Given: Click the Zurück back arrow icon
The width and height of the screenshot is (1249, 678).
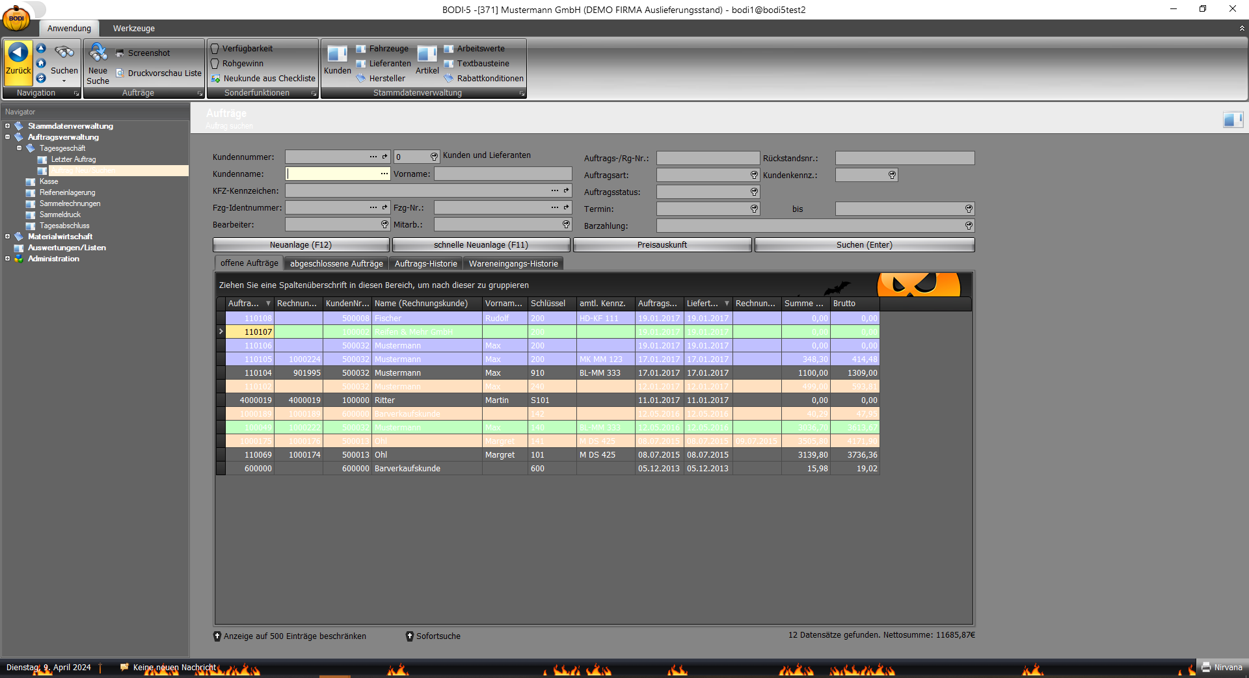Looking at the screenshot, I should pyautogui.click(x=18, y=53).
